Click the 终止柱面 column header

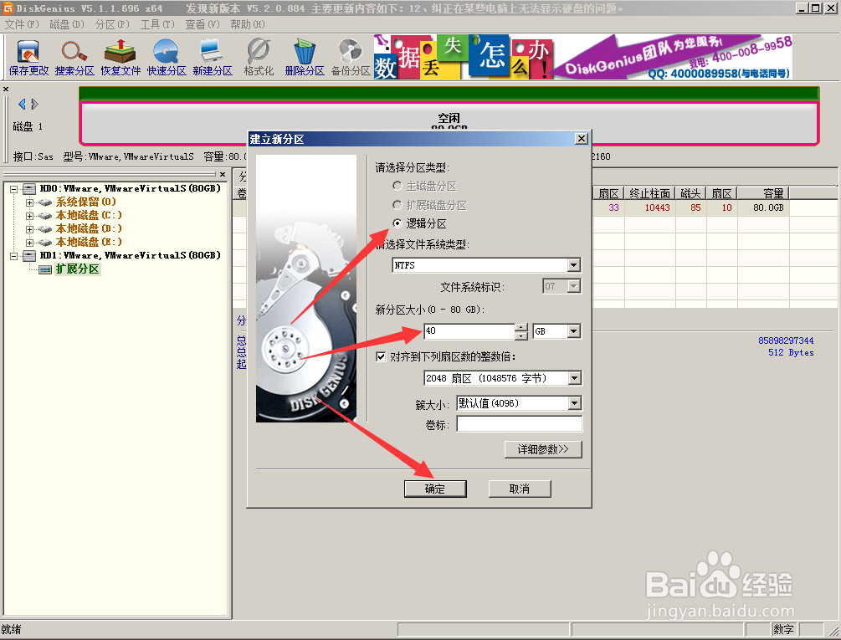(649, 193)
